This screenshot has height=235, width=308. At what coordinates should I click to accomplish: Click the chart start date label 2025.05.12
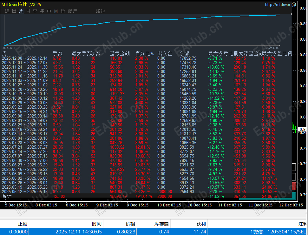9,48
